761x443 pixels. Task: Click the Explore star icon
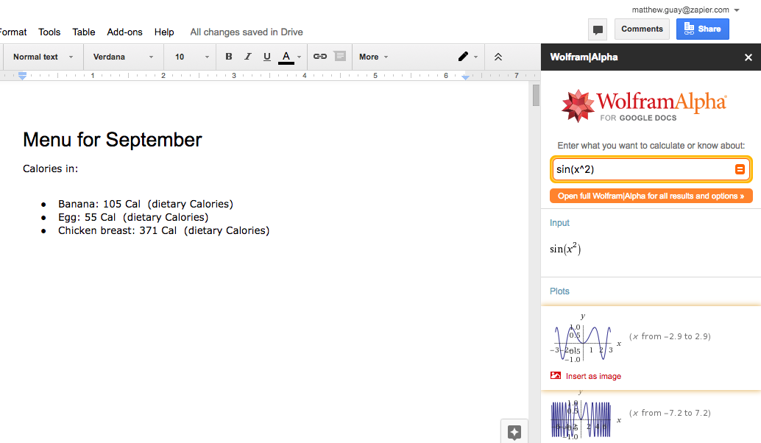(x=514, y=432)
